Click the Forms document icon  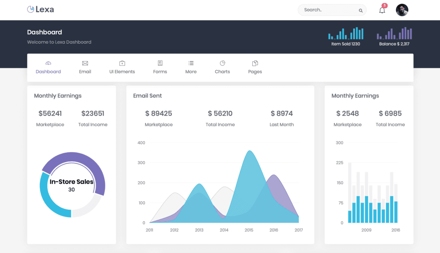[x=160, y=63]
